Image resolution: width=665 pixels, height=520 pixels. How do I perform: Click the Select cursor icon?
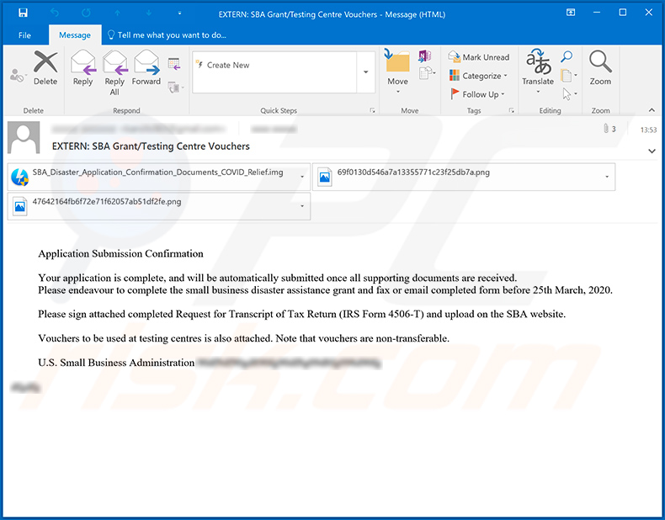(569, 93)
